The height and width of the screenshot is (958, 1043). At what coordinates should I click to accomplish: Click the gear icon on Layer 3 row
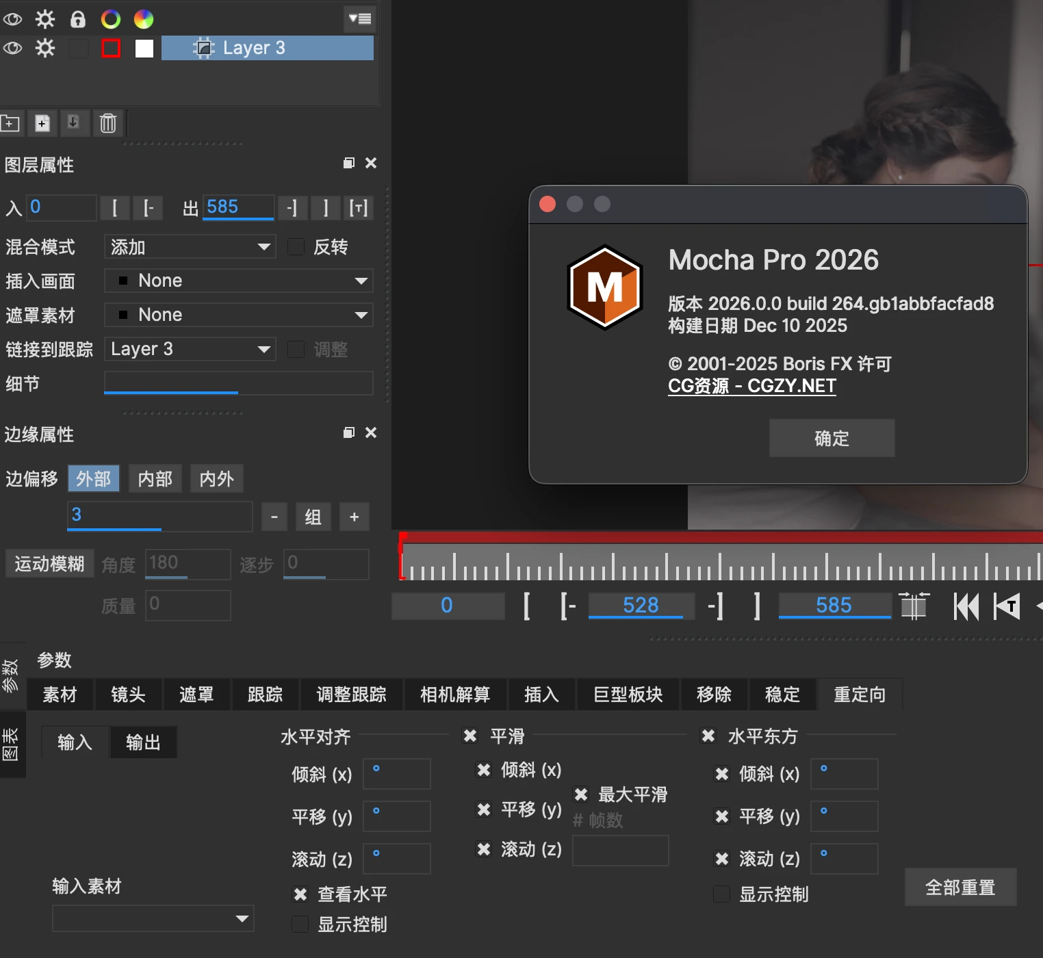pos(45,48)
